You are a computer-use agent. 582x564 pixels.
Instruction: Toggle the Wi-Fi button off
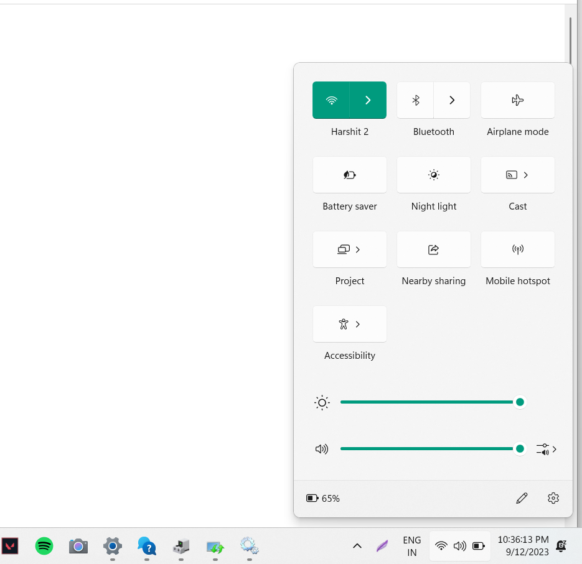[331, 100]
